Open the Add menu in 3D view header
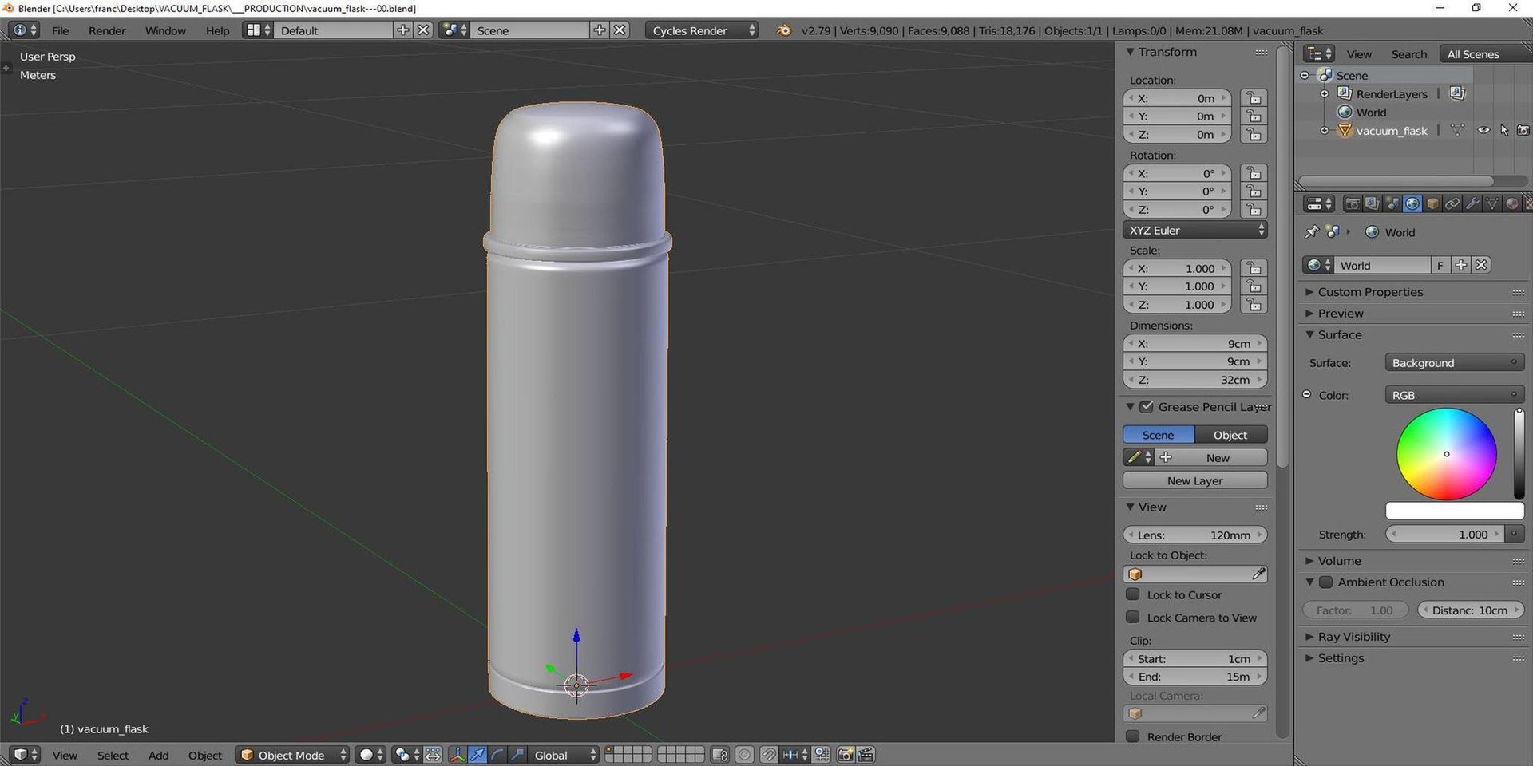Screen dimensions: 1533x766 click(x=158, y=755)
